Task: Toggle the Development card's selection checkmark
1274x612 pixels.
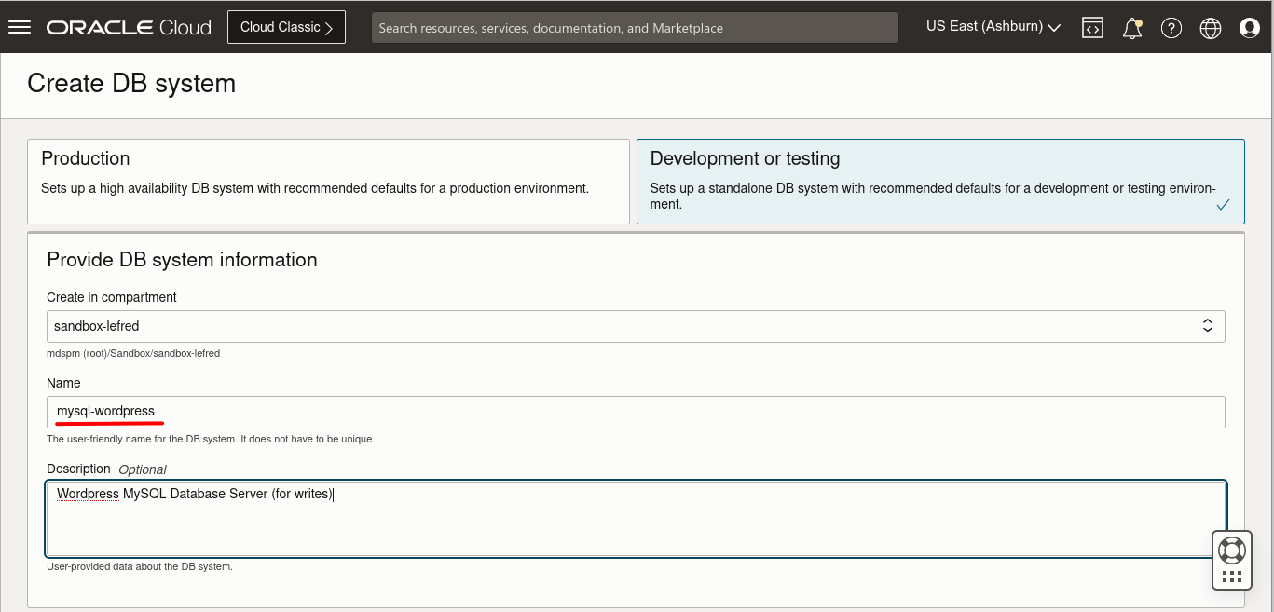Action: click(x=1223, y=204)
